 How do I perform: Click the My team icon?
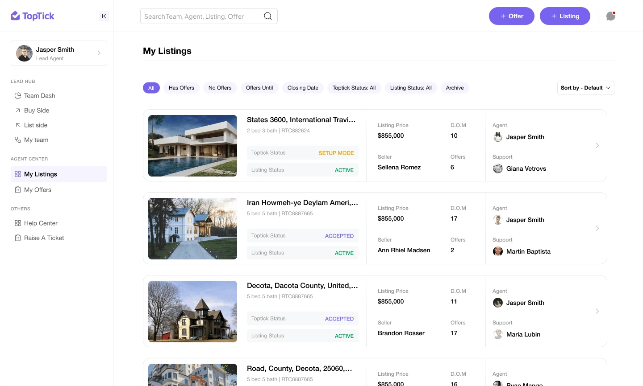18,140
